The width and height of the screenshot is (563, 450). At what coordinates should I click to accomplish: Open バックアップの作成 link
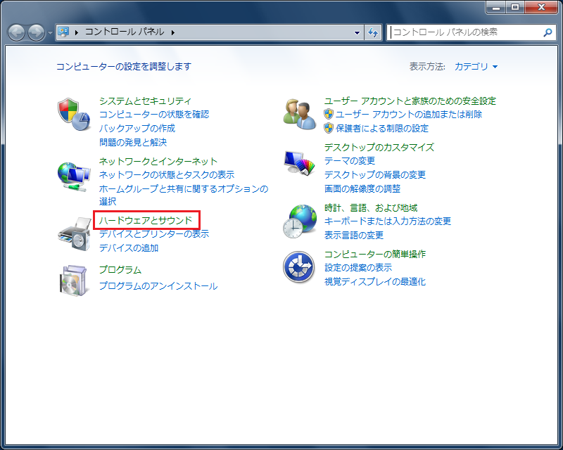click(137, 129)
